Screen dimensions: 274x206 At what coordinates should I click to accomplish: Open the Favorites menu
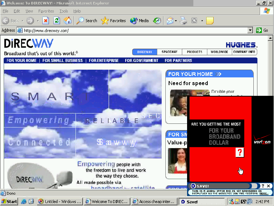46,11
